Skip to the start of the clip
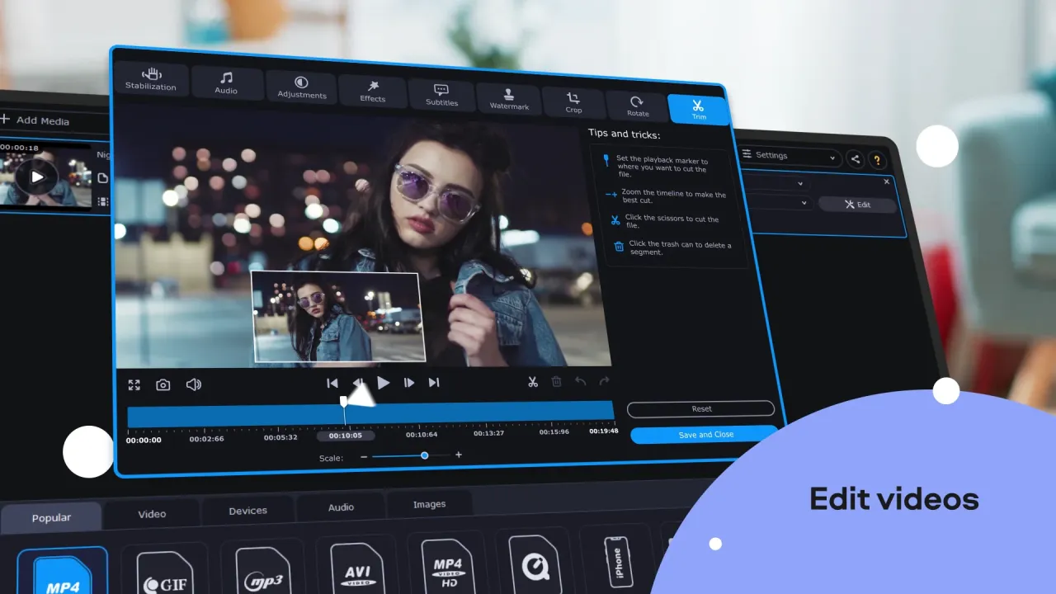Viewport: 1056px width, 594px height. pyautogui.click(x=332, y=383)
